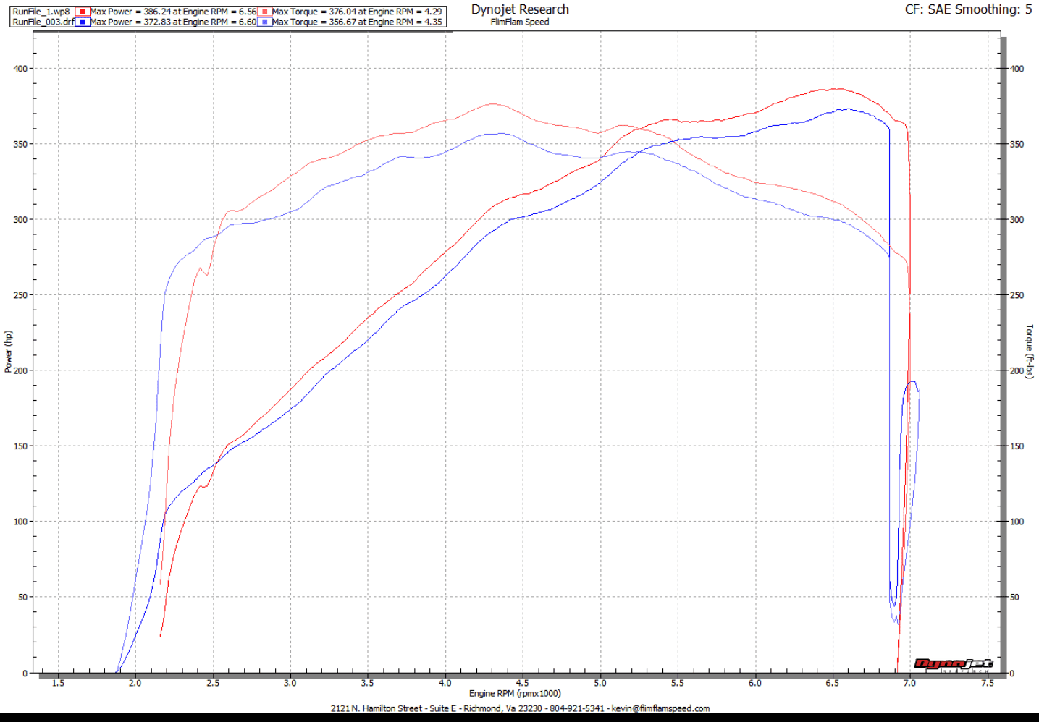This screenshot has height=722, width=1039.
Task: Click the 350 tick on the Torque axis
Action: tap(1017, 144)
